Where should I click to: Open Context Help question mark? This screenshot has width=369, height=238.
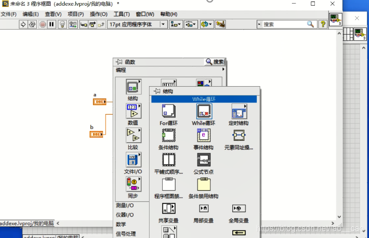click(323, 24)
